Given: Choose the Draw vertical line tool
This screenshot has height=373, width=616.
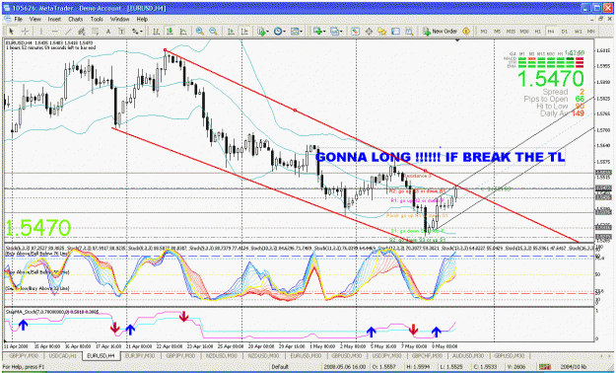Looking at the screenshot, I should pyautogui.click(x=41, y=32).
